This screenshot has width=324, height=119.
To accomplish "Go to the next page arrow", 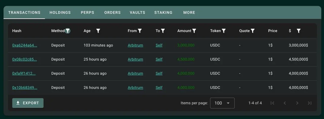I will 297,103.
